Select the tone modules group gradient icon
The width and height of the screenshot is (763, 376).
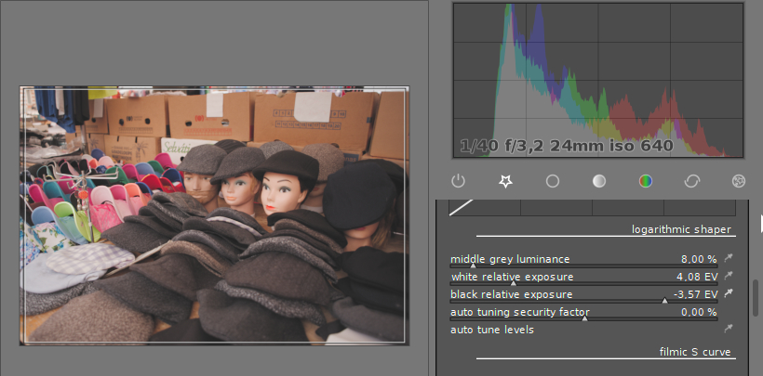click(x=599, y=181)
